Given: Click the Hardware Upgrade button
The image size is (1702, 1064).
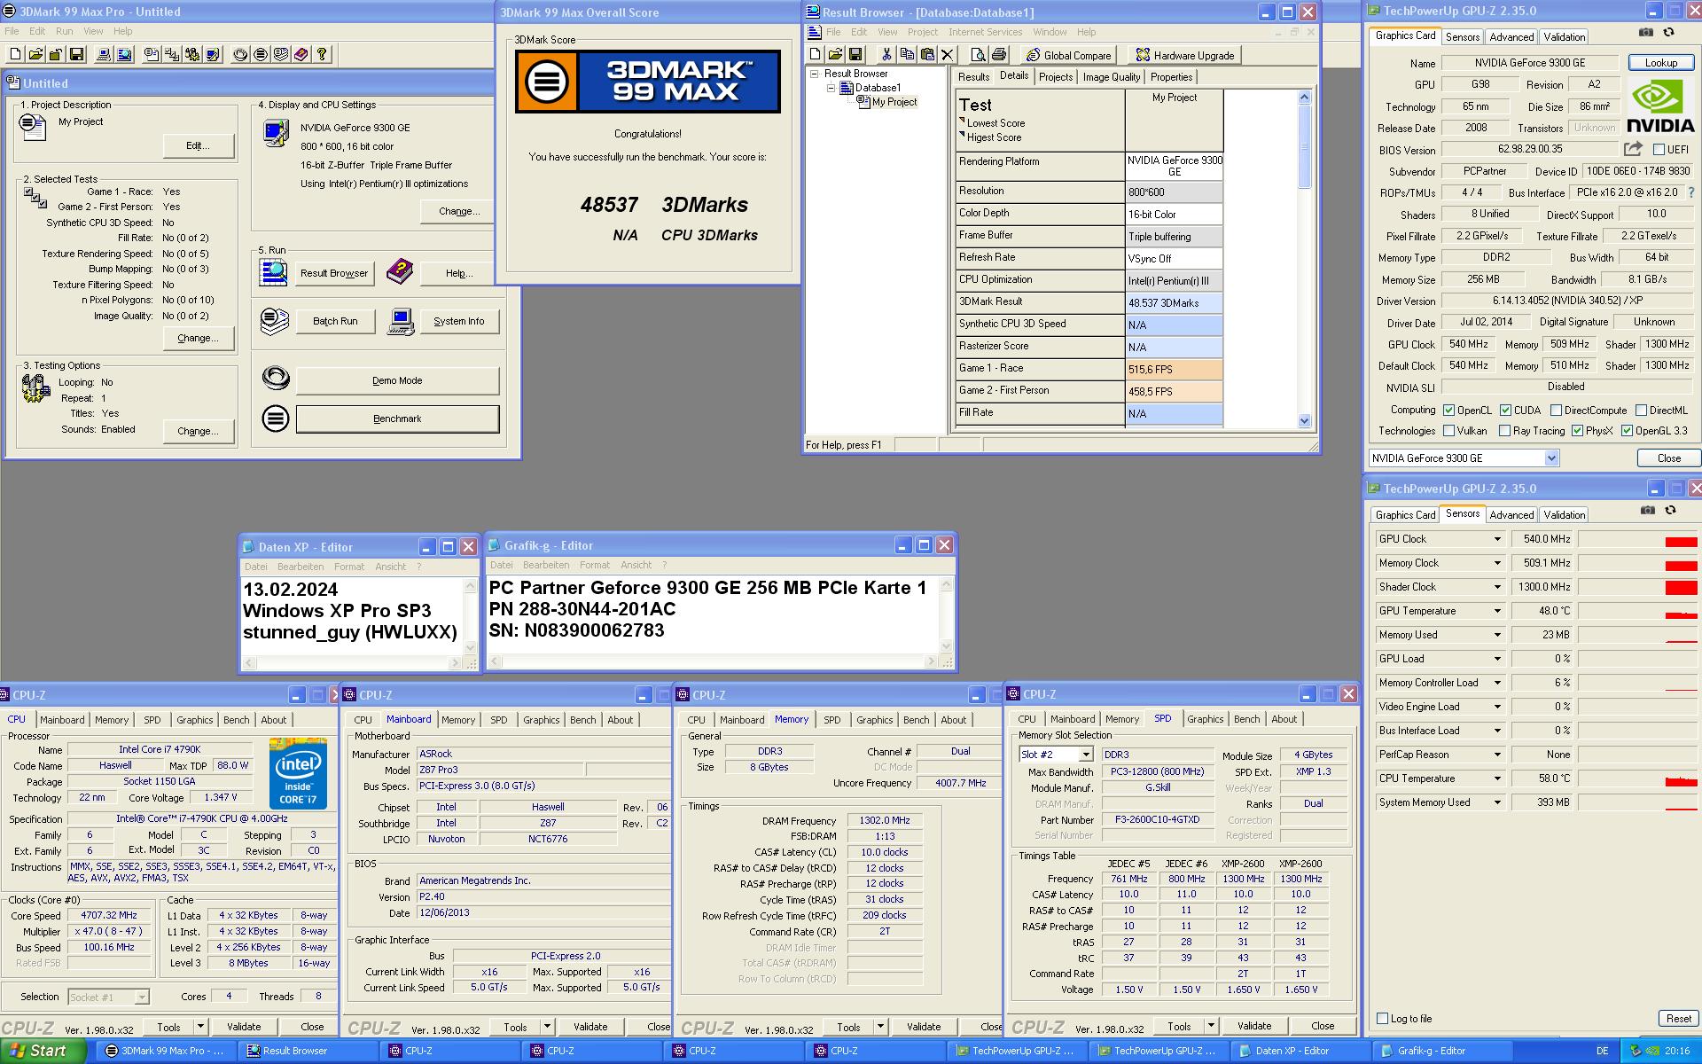Looking at the screenshot, I should point(1184,55).
